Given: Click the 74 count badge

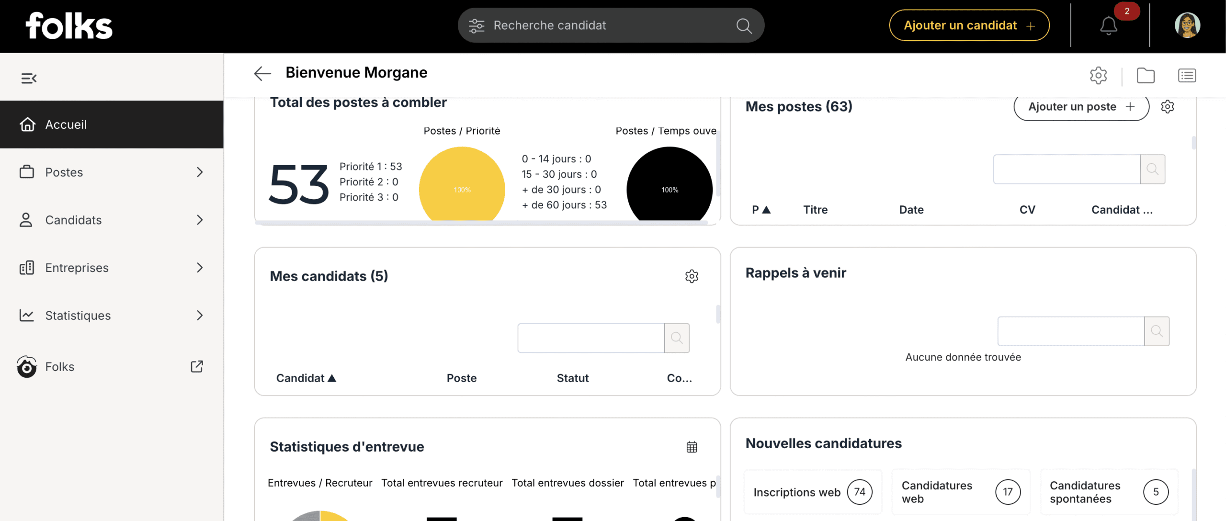Looking at the screenshot, I should 860,492.
